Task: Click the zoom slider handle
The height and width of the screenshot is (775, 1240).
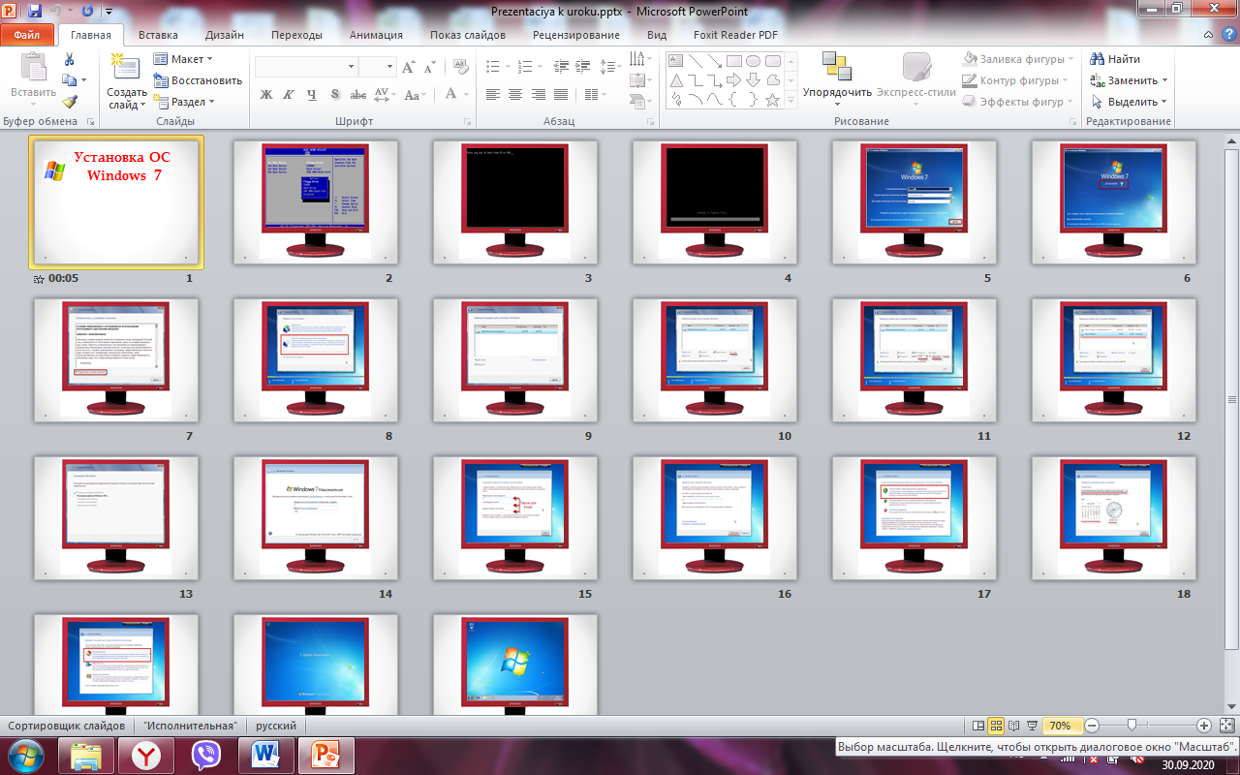Action: (x=1131, y=726)
